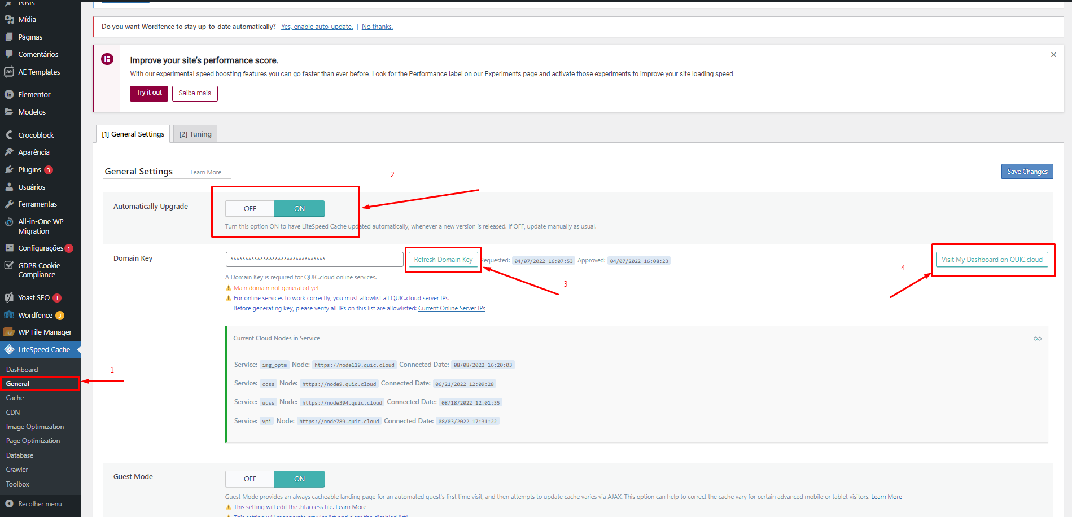The width and height of the screenshot is (1072, 517).
Task: Click the link icon in Cloud Nodes panel
Action: tap(1038, 339)
